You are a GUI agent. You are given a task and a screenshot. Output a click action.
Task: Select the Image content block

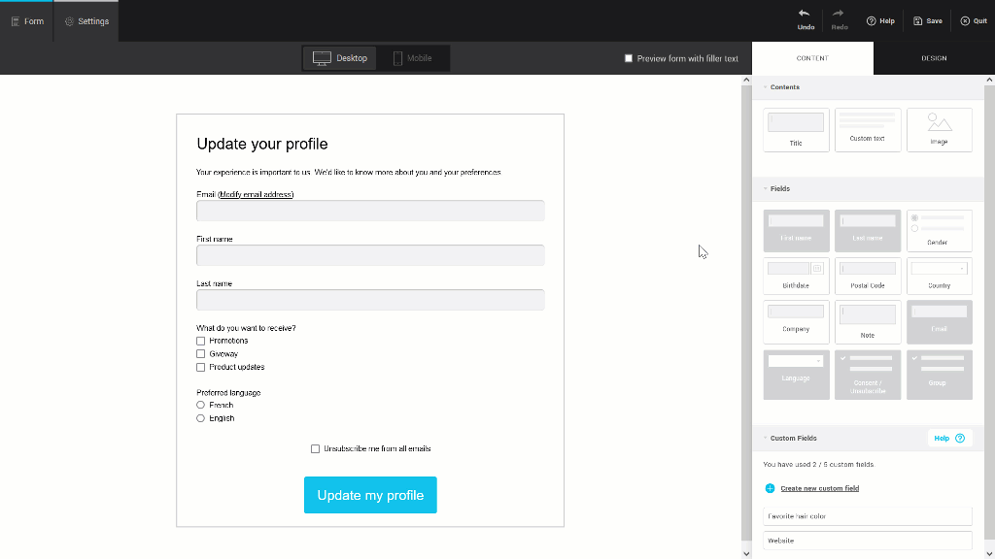tap(939, 130)
